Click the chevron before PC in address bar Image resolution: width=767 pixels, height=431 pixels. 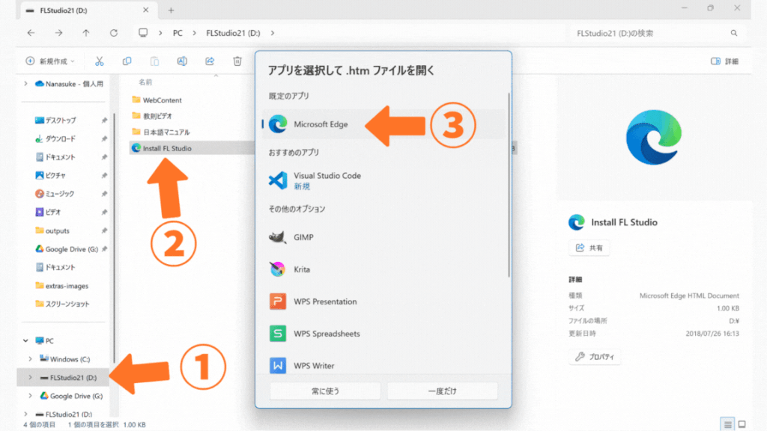point(160,33)
